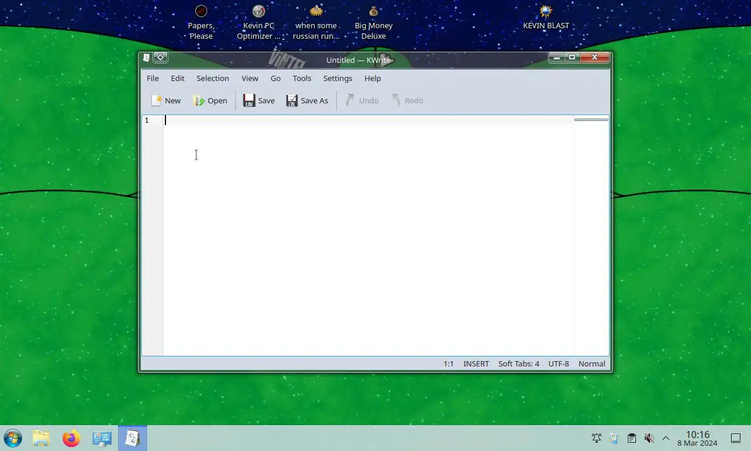Click the muted volume speaker tray icon
This screenshot has height=451, width=751.
(x=649, y=438)
